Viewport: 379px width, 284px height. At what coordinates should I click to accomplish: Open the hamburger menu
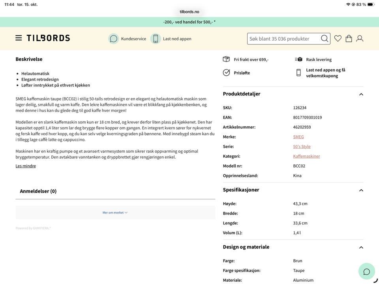(x=19, y=38)
